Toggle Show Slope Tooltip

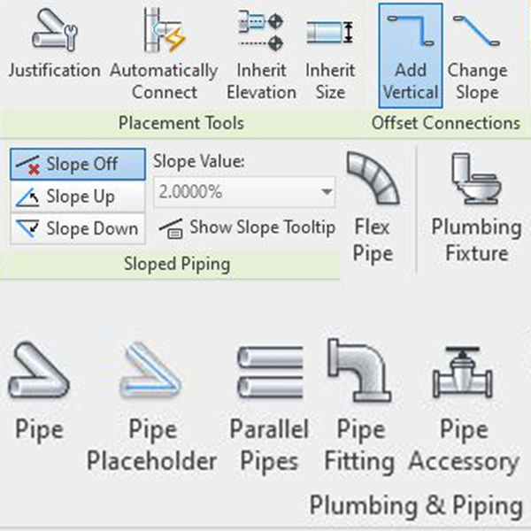pos(247,228)
